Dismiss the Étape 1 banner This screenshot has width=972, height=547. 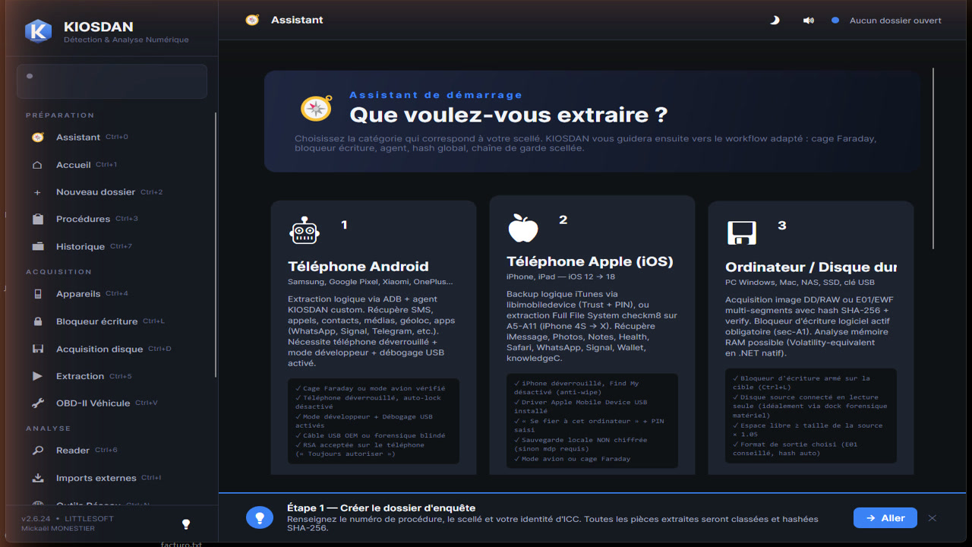click(x=933, y=518)
